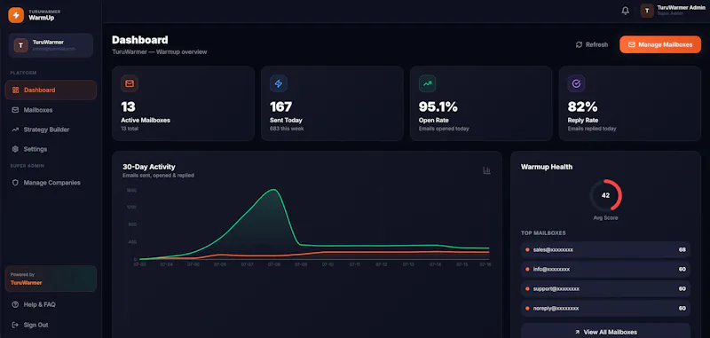Viewport: 710px width, 338px height.
Task: Click the 95.1% Open Rate value
Action: coord(438,106)
